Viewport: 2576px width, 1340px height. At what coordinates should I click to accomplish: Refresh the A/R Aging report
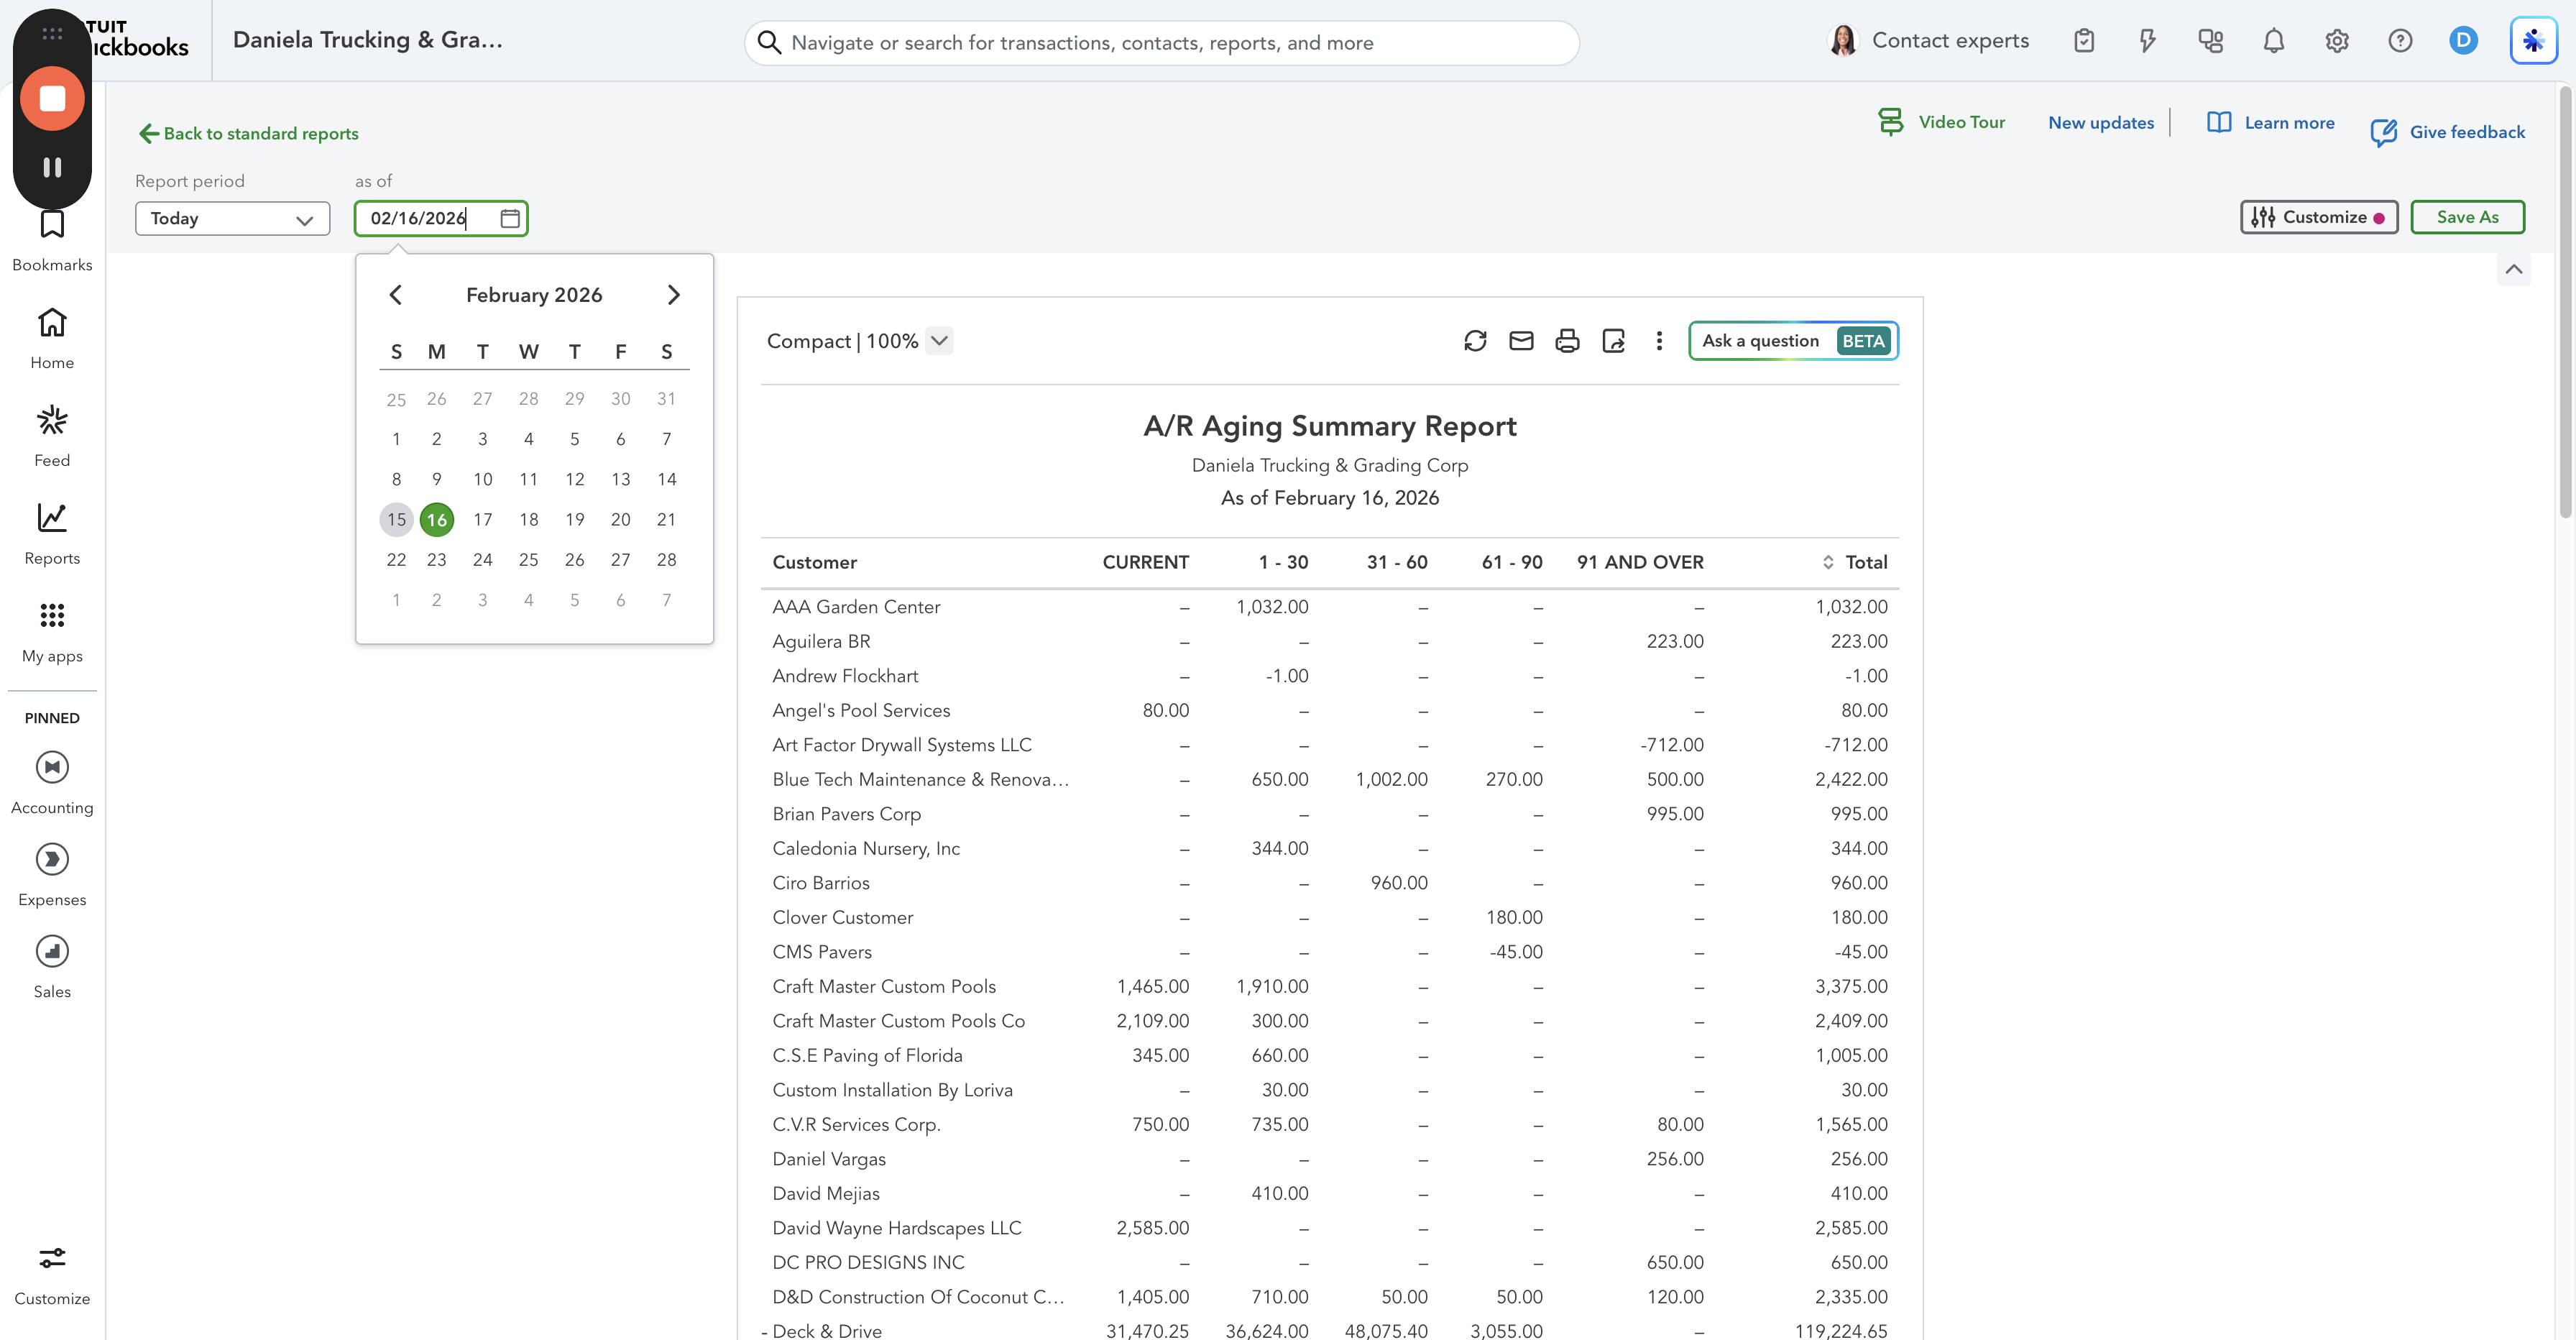pos(1475,341)
